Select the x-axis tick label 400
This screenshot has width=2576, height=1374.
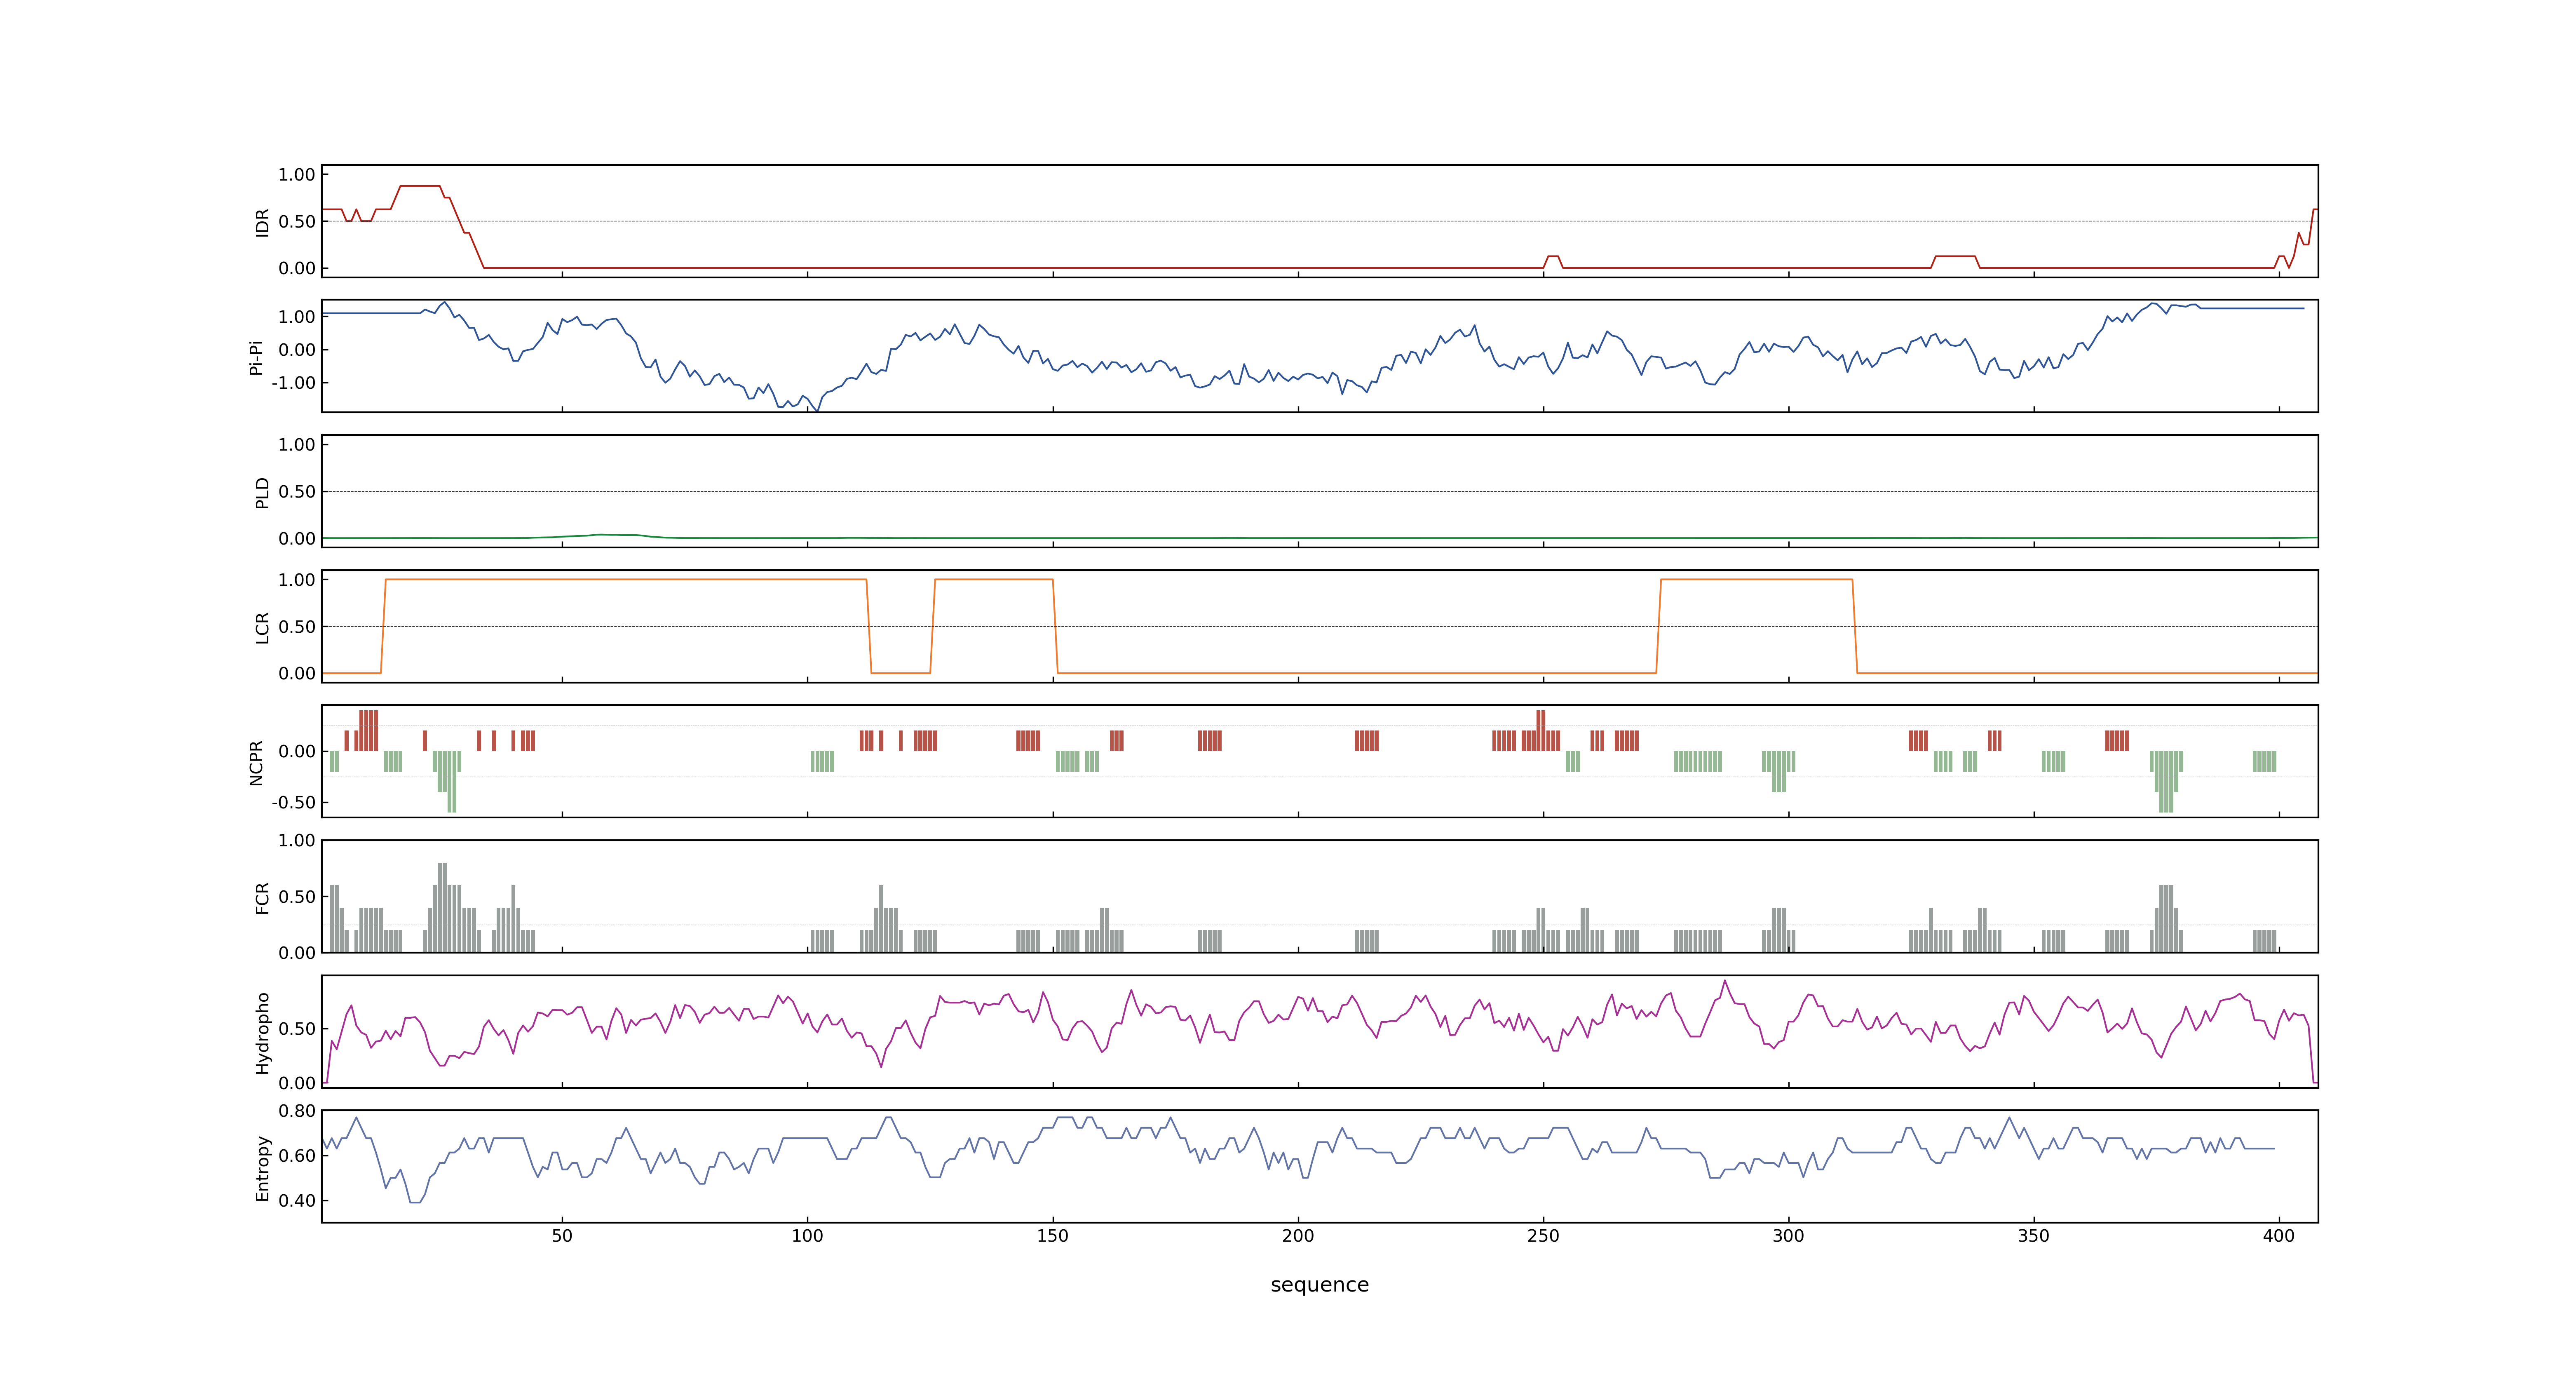point(2279,1236)
